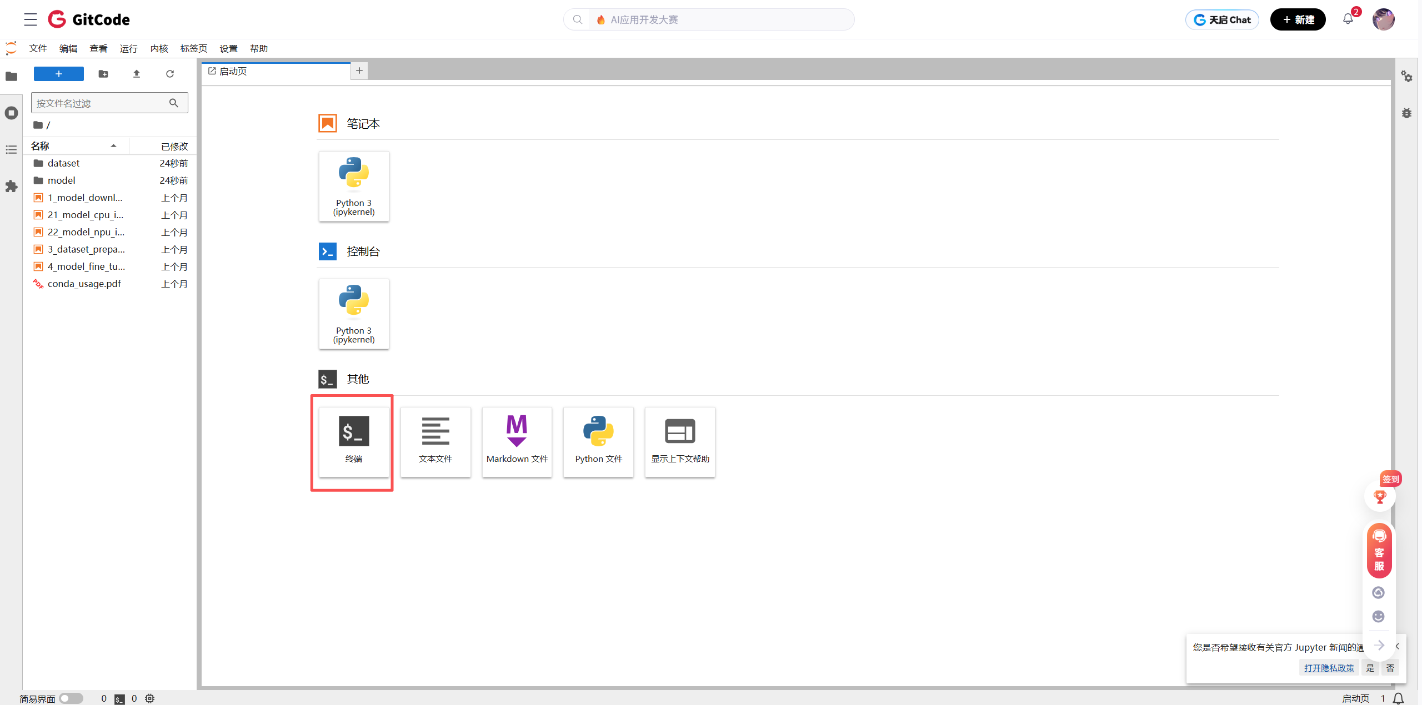Open the table of contents panel
Viewport: 1422px width, 705px height.
click(x=11, y=150)
